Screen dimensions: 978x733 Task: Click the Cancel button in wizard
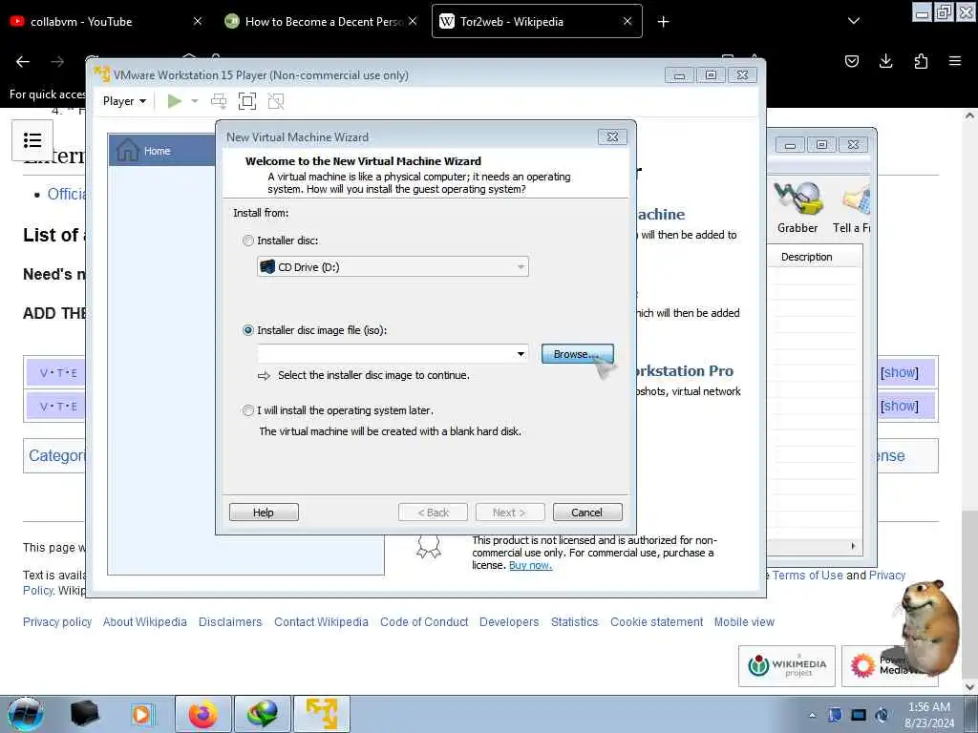click(587, 513)
